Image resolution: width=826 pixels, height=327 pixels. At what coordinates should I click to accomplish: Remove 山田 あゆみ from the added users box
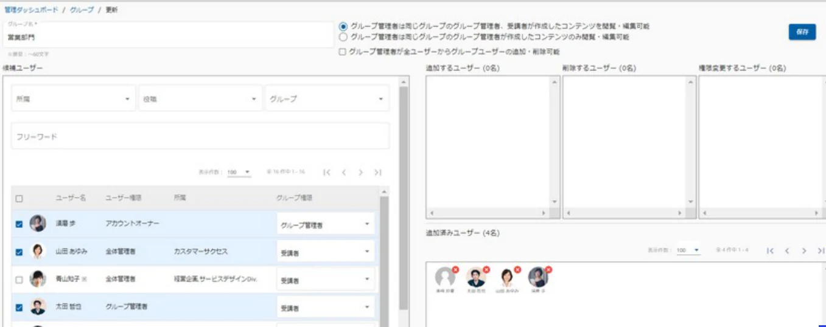517,270
